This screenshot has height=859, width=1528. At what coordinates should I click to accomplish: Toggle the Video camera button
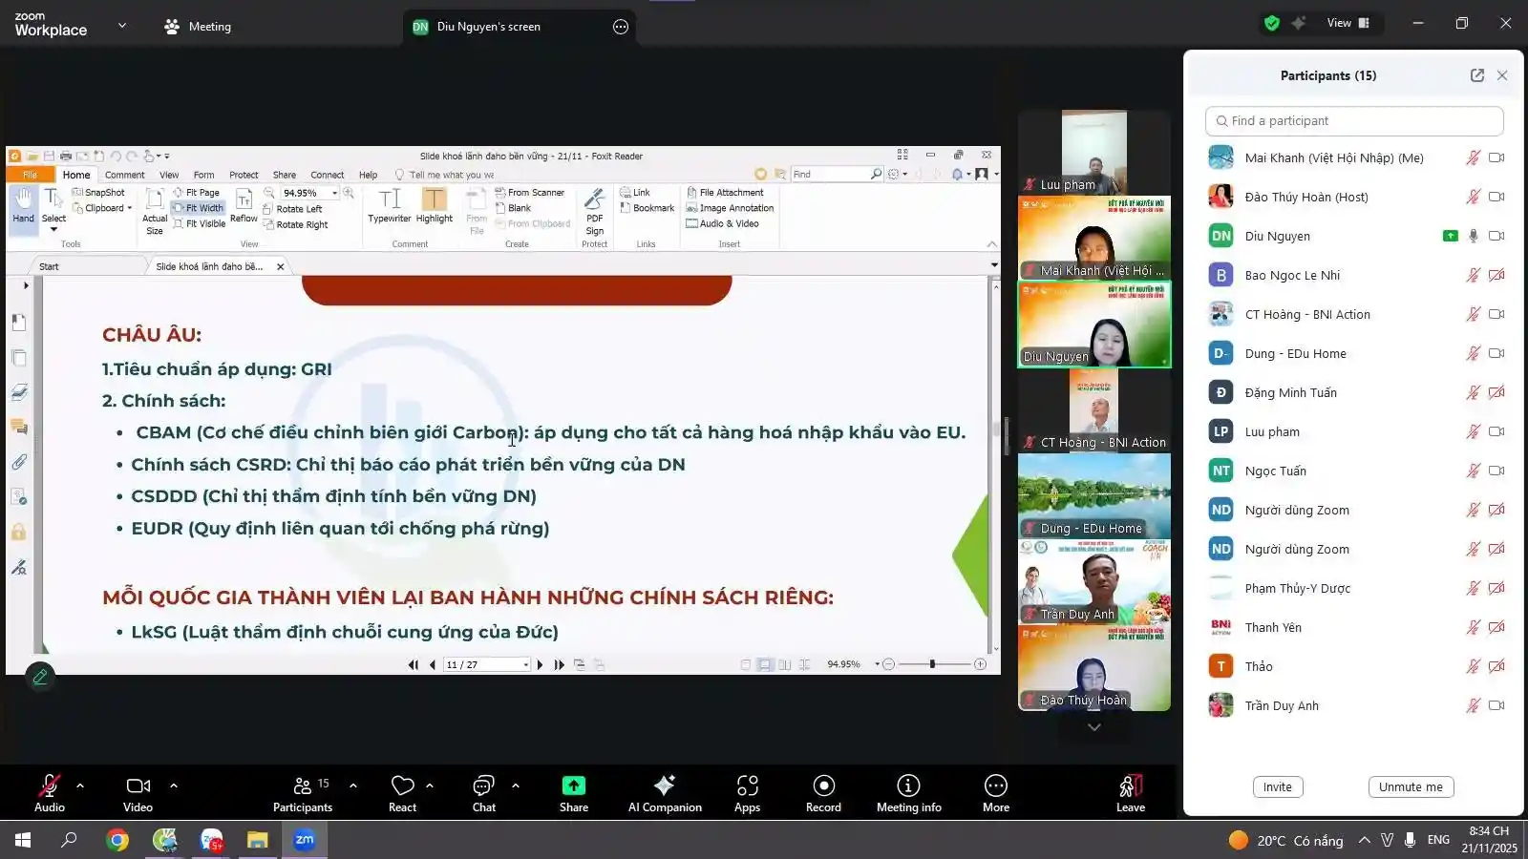[x=138, y=786]
